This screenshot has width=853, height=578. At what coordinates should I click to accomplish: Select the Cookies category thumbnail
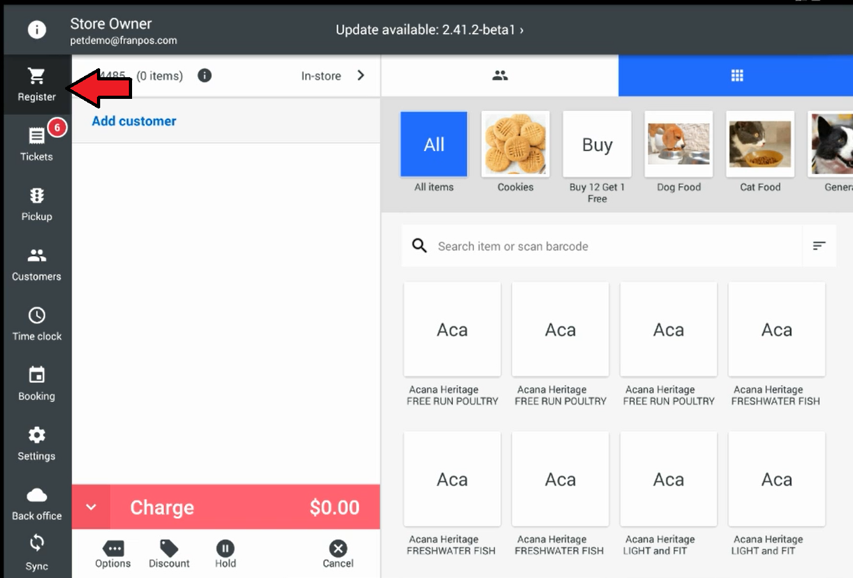tap(516, 144)
